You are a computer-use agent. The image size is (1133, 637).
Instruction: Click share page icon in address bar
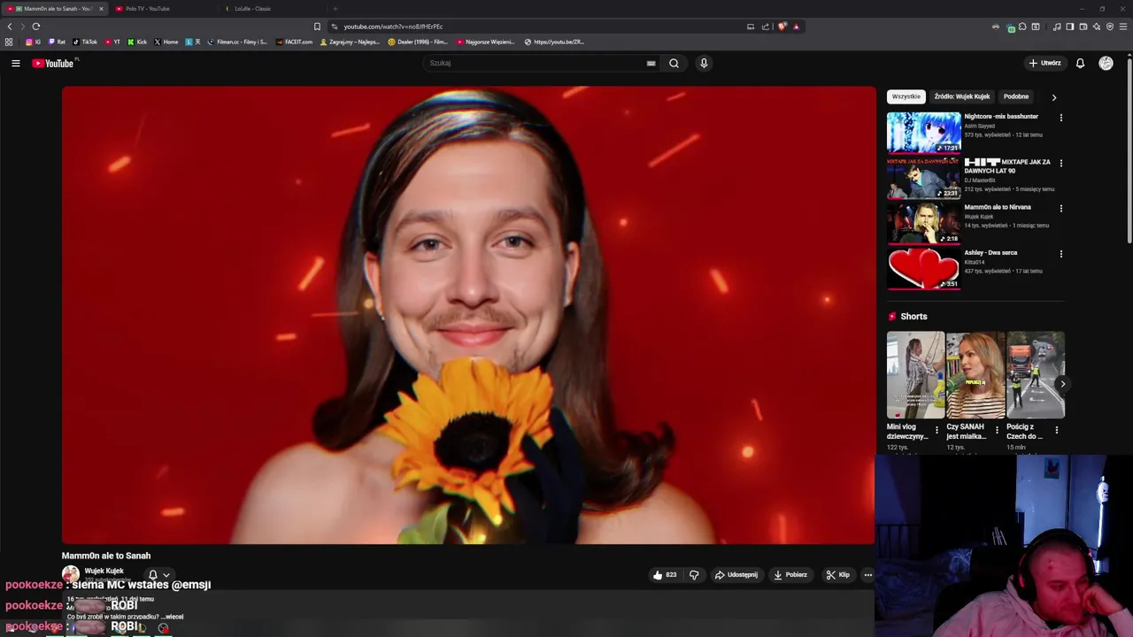click(x=766, y=27)
